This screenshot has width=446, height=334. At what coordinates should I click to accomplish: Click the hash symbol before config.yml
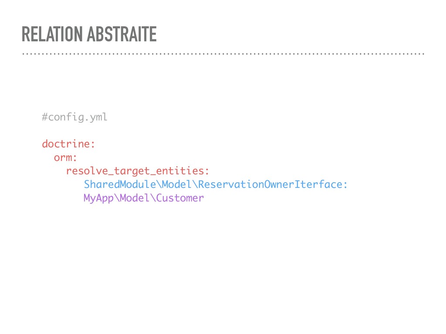coord(45,117)
